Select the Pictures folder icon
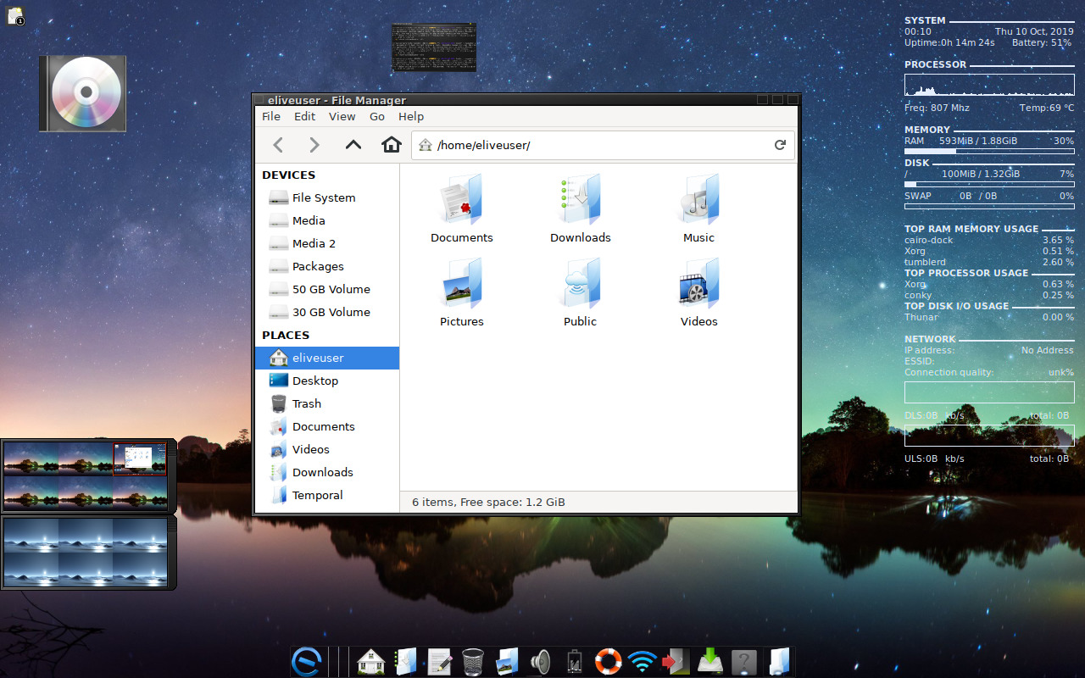 click(x=462, y=284)
